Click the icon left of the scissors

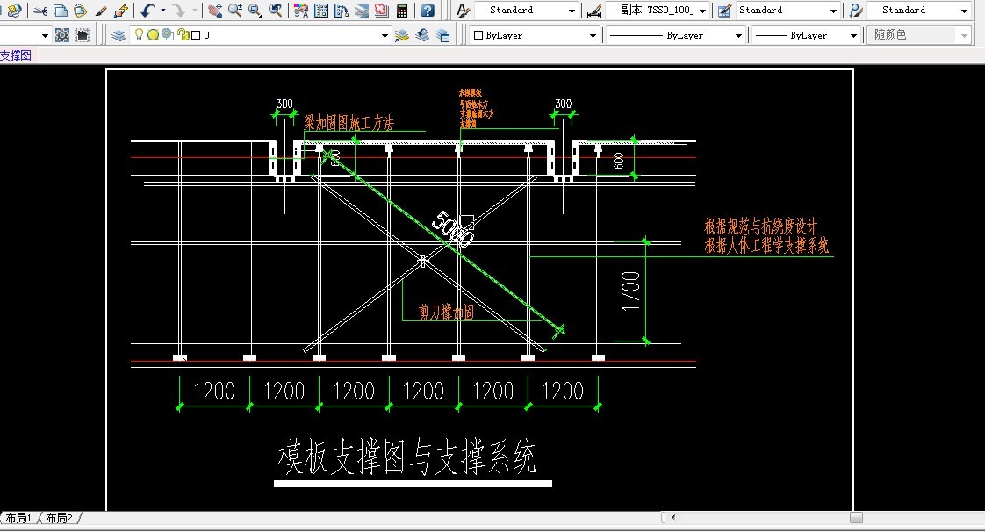(x=14, y=11)
